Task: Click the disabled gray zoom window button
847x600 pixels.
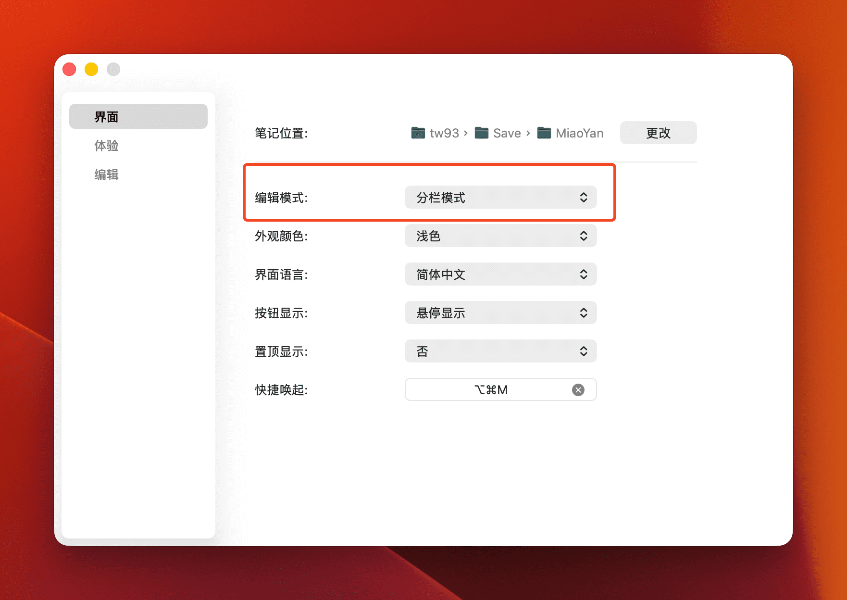Action: (113, 69)
